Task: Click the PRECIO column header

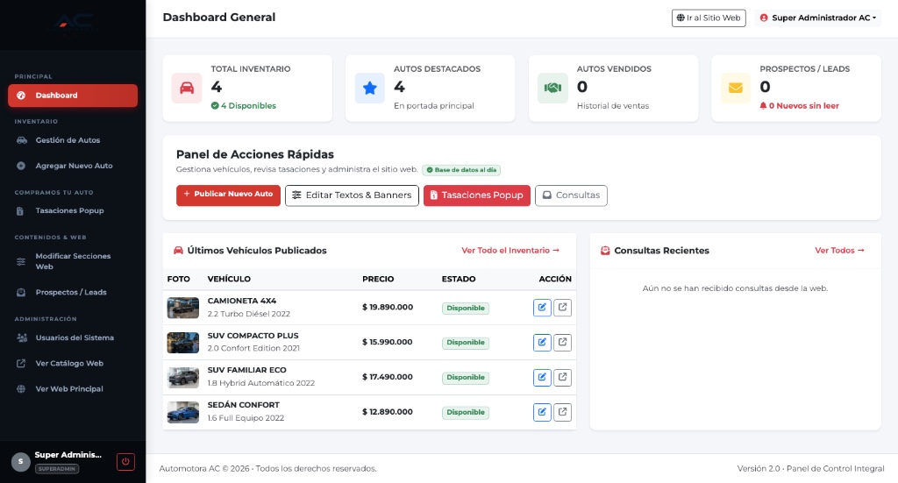Action: pyautogui.click(x=378, y=279)
